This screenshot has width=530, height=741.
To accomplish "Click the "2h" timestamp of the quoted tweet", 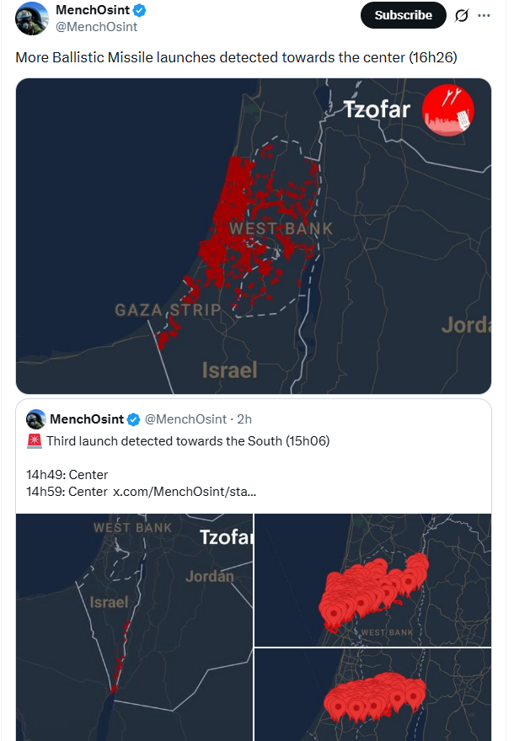I will (x=244, y=418).
